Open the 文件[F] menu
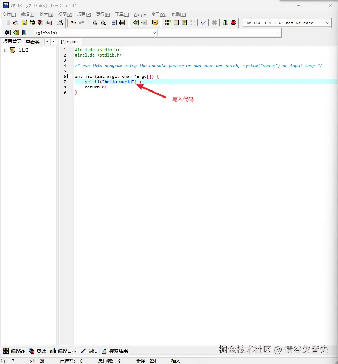 (9, 14)
